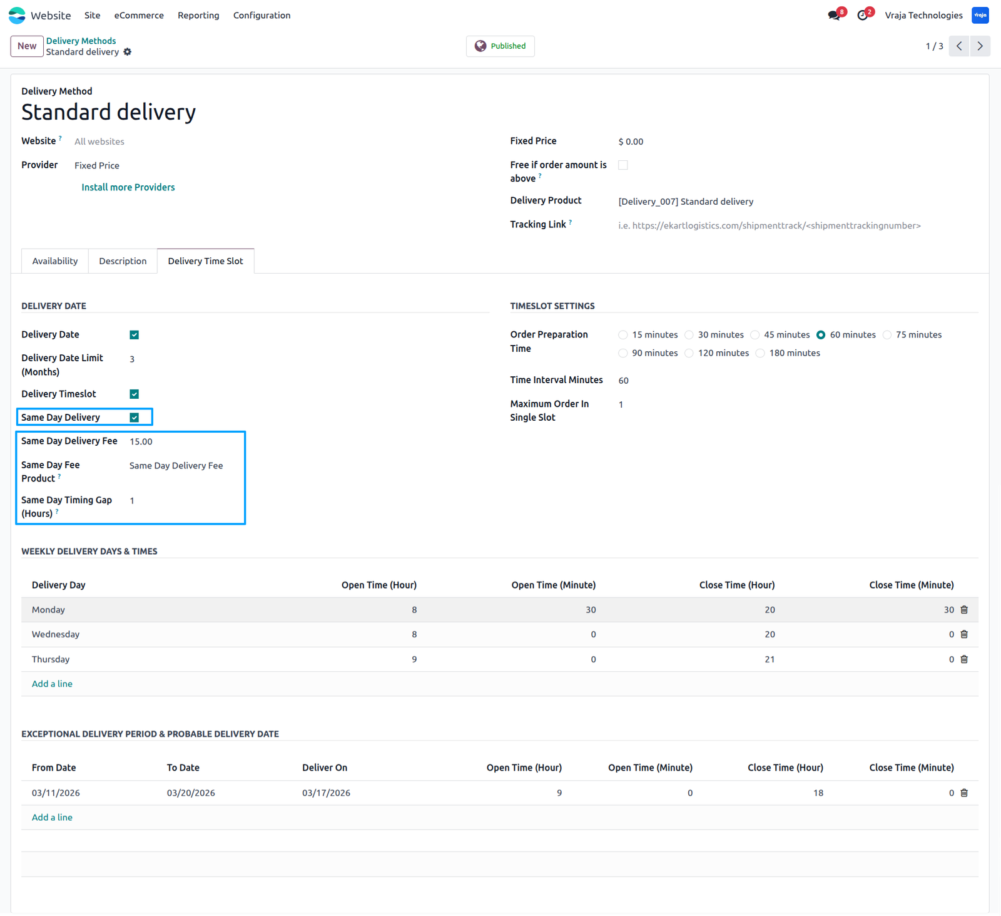Open the chat messages icon with 8 badge
This screenshot has height=916, width=1001.
[x=835, y=15]
